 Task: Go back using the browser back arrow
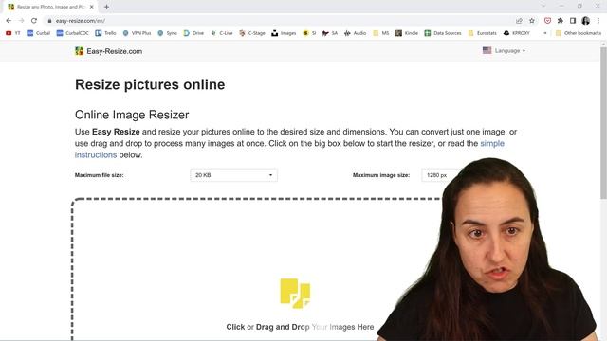[x=9, y=21]
